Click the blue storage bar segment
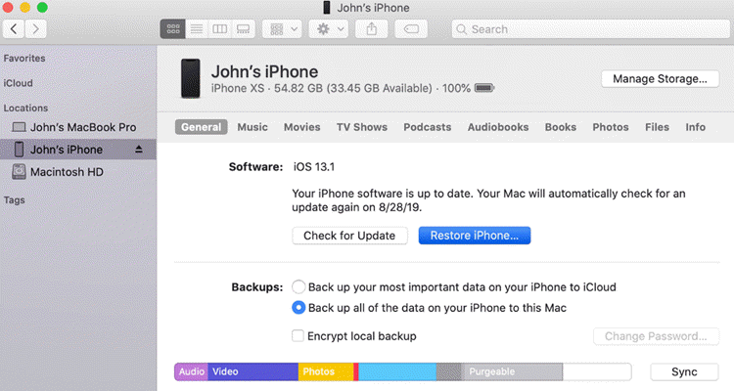The width and height of the screenshot is (734, 391). 397,371
